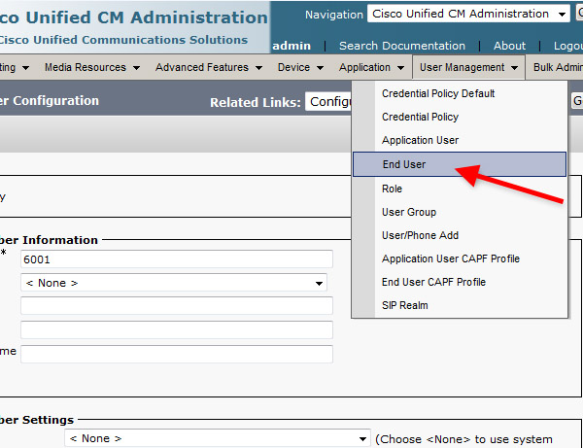This screenshot has height=448, width=583.
Task: Click the arrow beside Device
Action: (x=320, y=68)
